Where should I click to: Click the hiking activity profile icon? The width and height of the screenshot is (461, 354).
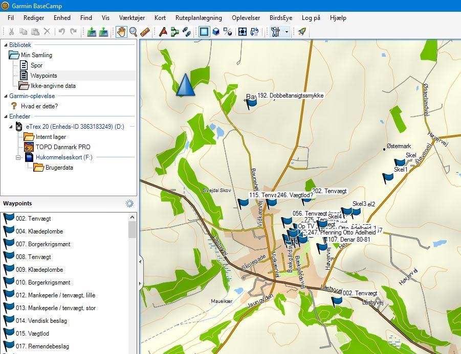click(x=276, y=32)
